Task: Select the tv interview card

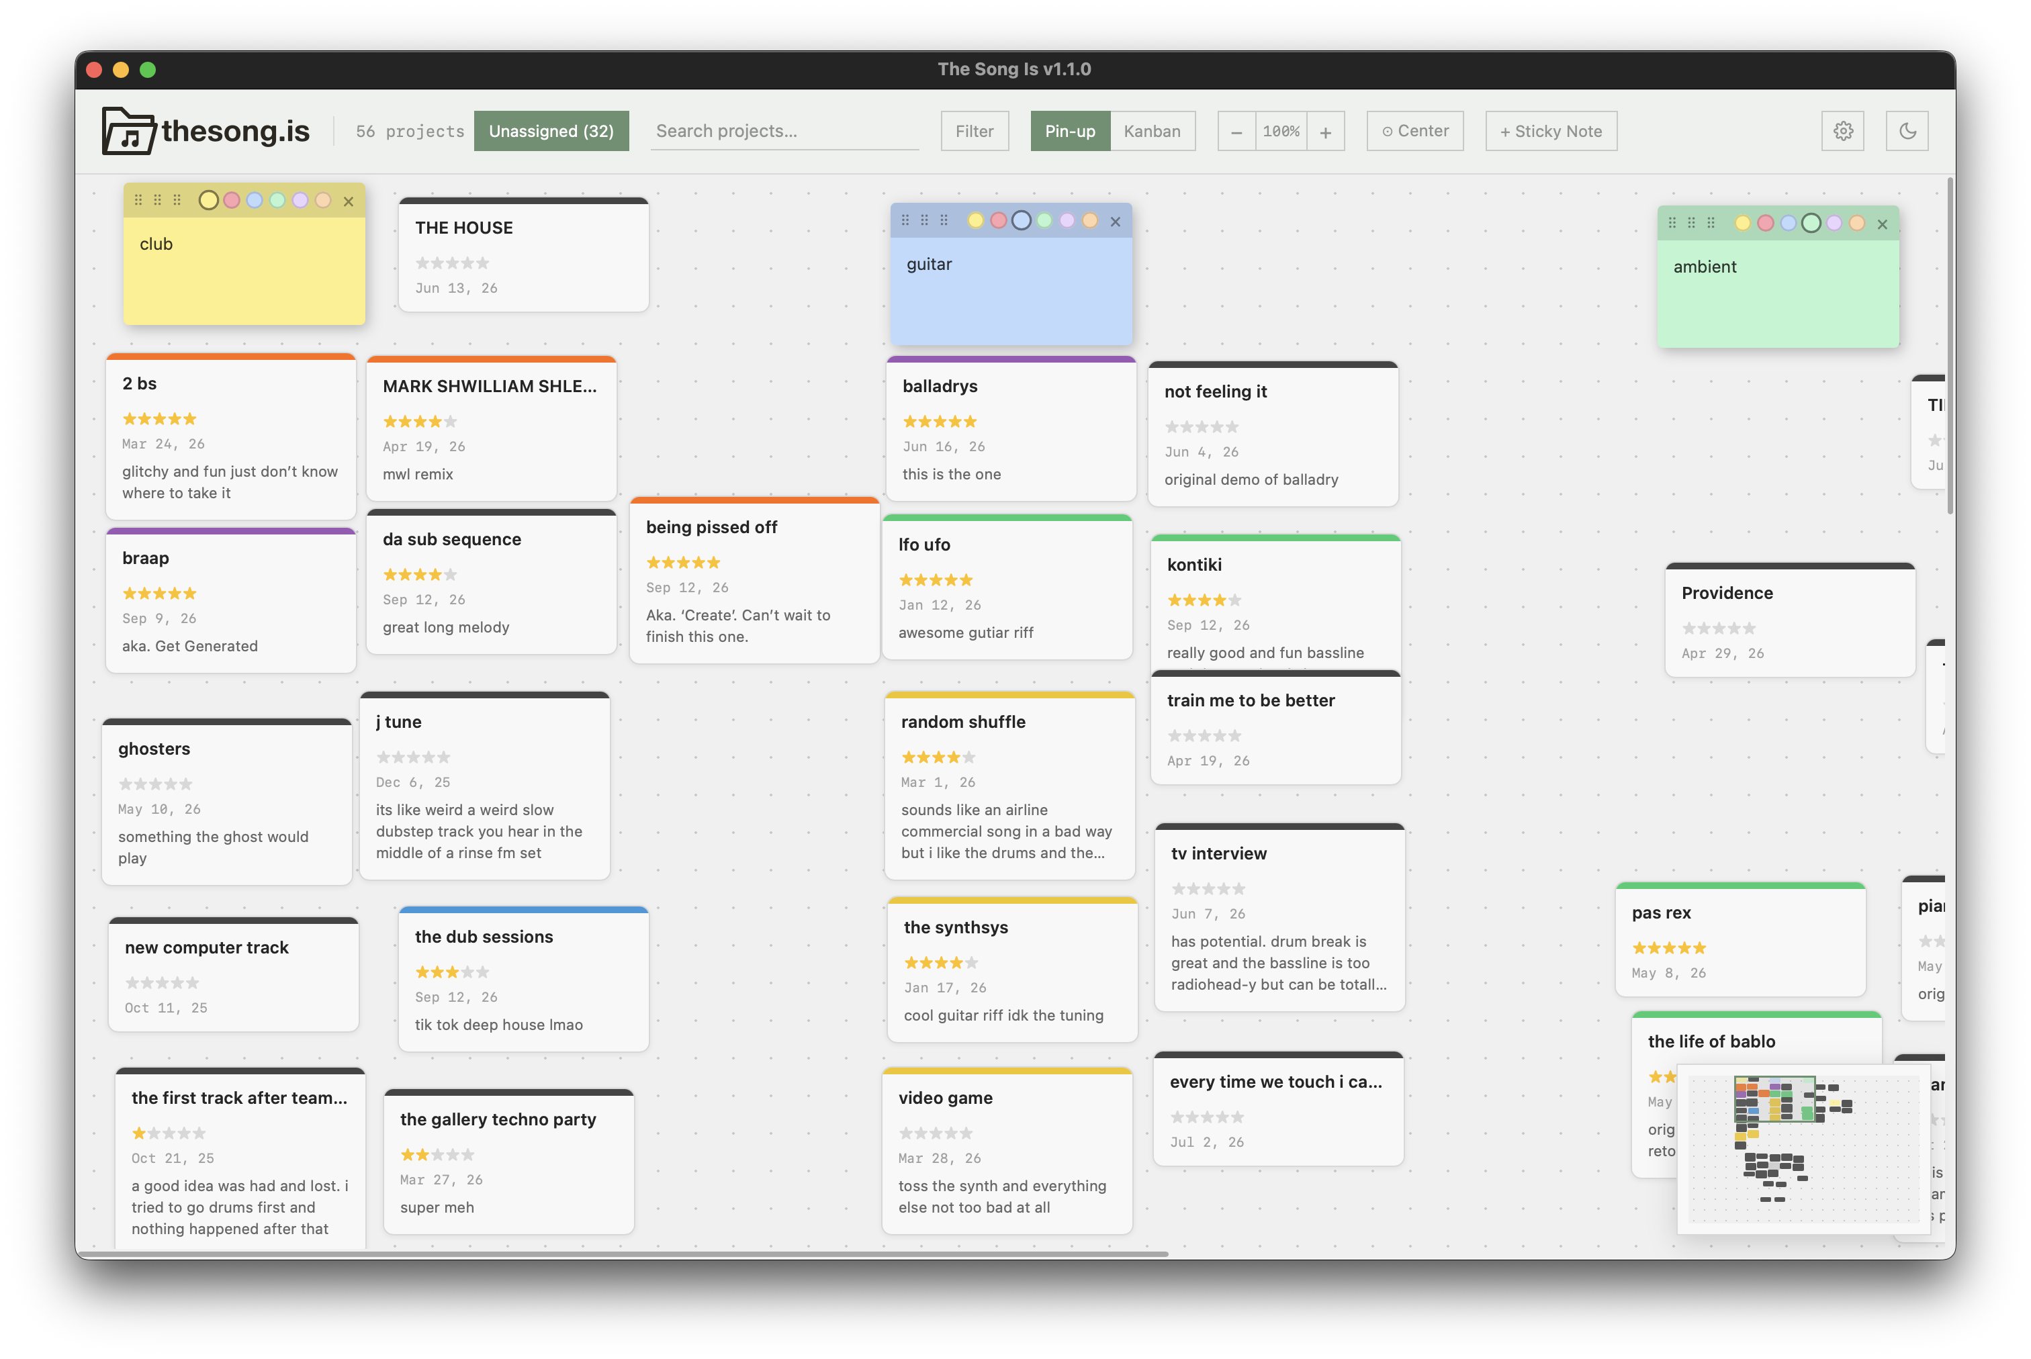Action: (1279, 918)
